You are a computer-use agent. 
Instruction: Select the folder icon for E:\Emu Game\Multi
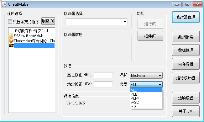click(x=11, y=35)
